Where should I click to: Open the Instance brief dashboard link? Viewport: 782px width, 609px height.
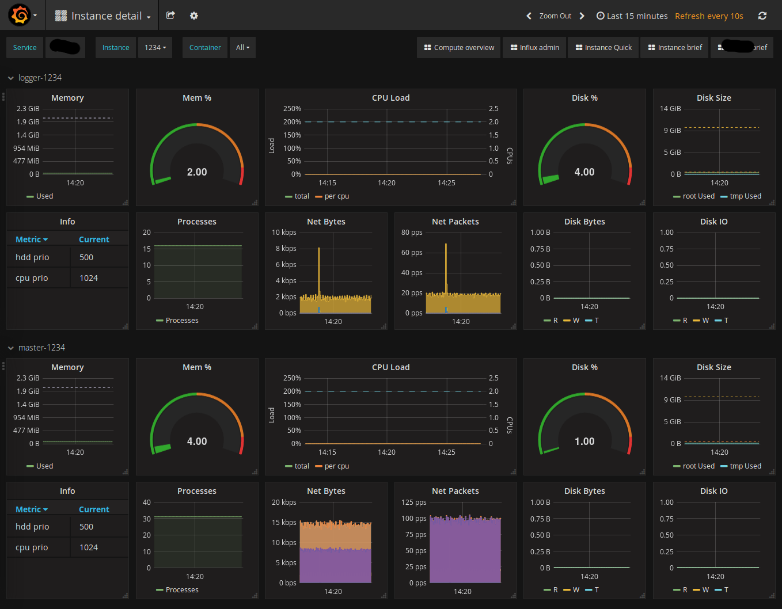pos(675,48)
